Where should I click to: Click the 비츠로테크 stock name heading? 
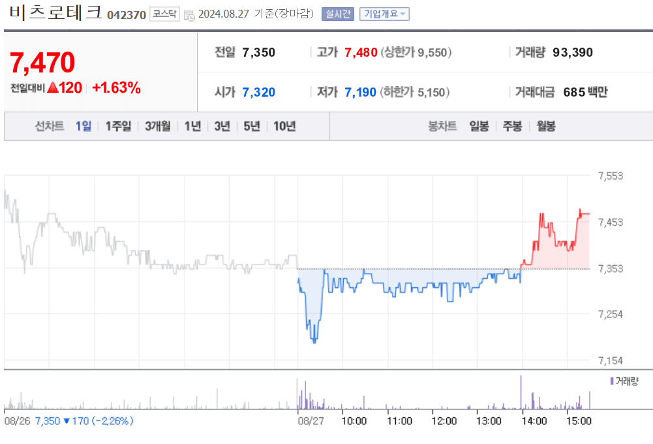point(55,12)
